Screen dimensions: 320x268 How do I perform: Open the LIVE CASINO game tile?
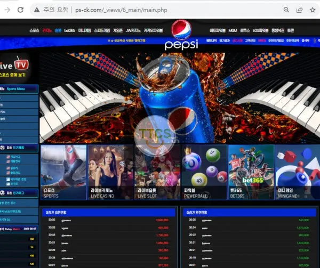click(x=110, y=173)
